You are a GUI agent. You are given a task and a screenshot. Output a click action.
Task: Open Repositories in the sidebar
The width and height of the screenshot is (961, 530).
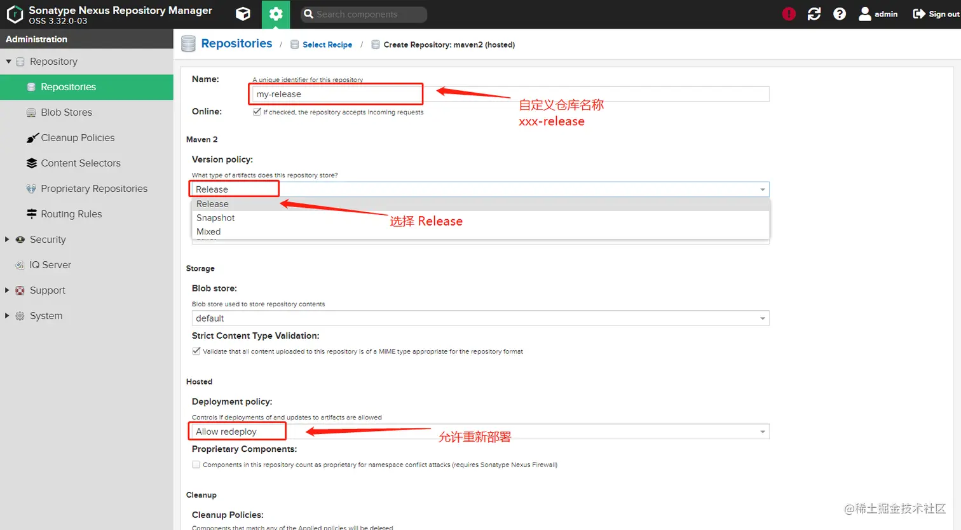click(86, 87)
